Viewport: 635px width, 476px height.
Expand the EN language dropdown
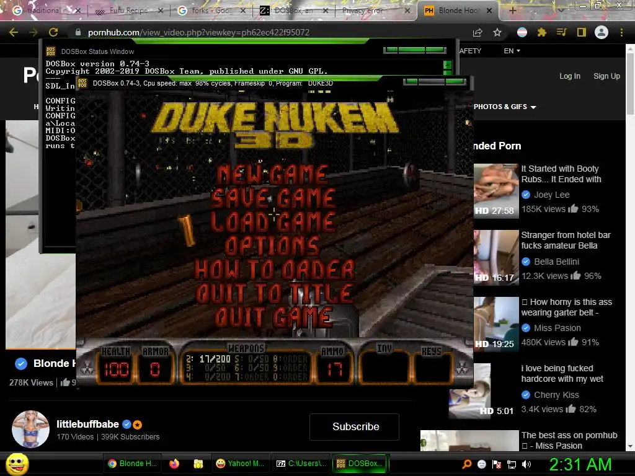[x=512, y=51]
